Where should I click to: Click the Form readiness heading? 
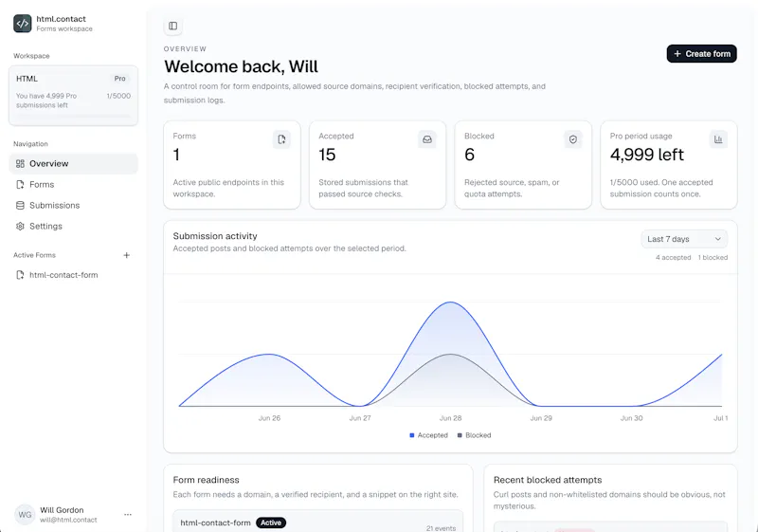(206, 480)
